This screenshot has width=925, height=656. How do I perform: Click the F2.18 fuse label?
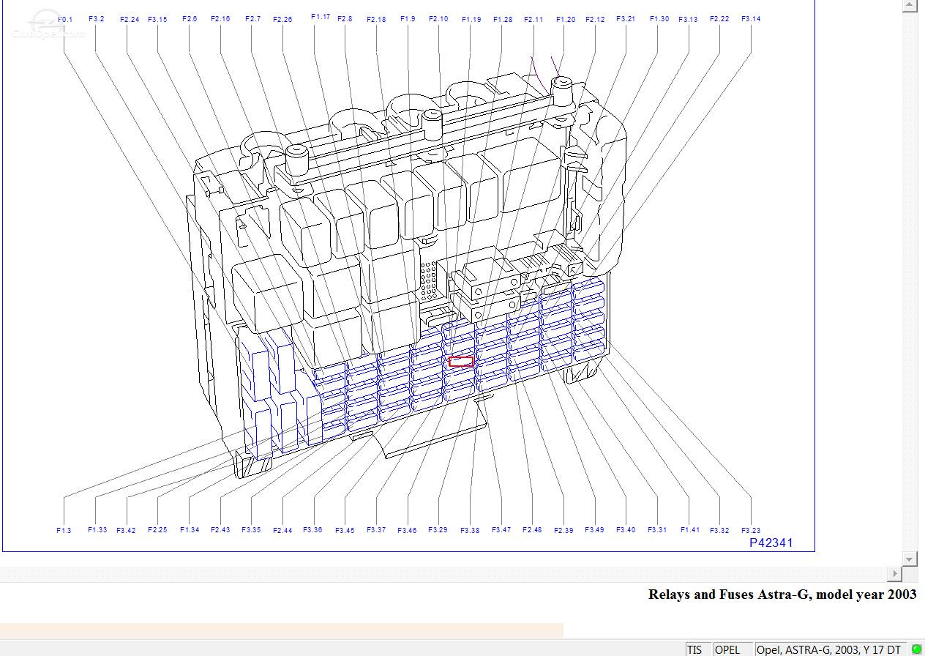376,20
